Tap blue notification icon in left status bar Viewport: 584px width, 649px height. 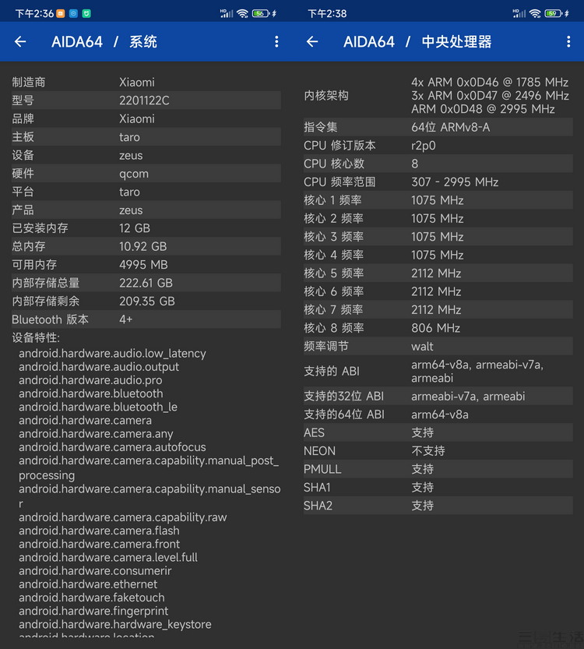[x=73, y=14]
